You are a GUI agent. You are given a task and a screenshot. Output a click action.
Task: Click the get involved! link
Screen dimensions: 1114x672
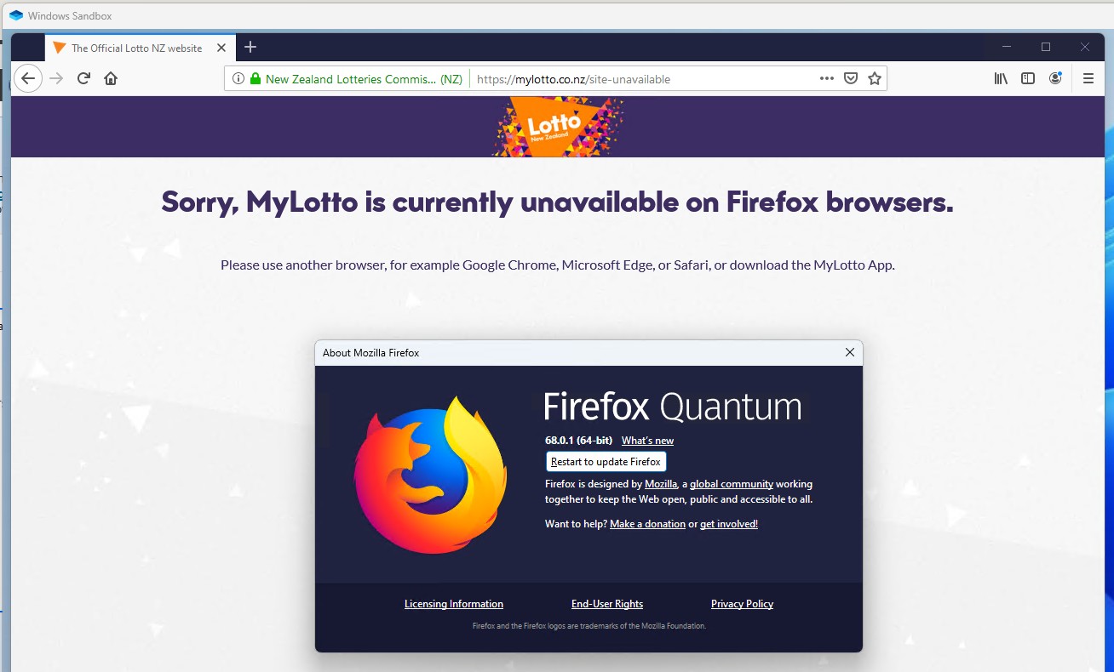pos(729,524)
